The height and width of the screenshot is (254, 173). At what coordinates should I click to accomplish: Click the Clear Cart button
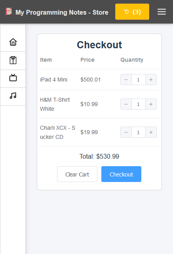pos(77,174)
